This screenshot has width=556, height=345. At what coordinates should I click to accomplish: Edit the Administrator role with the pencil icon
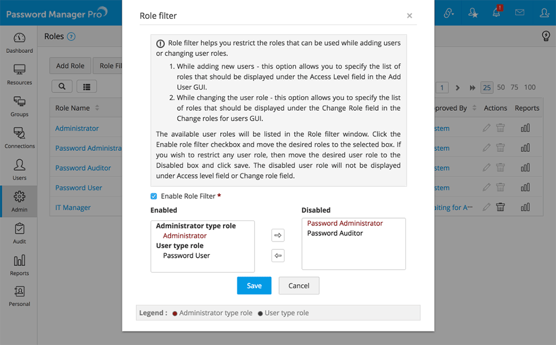(488, 128)
